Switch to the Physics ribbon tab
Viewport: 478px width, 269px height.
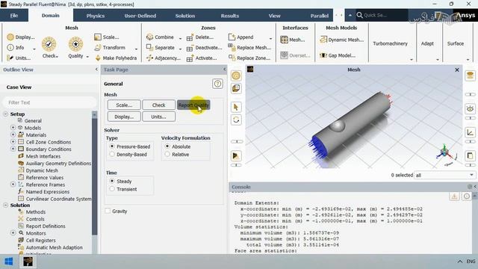(96, 16)
